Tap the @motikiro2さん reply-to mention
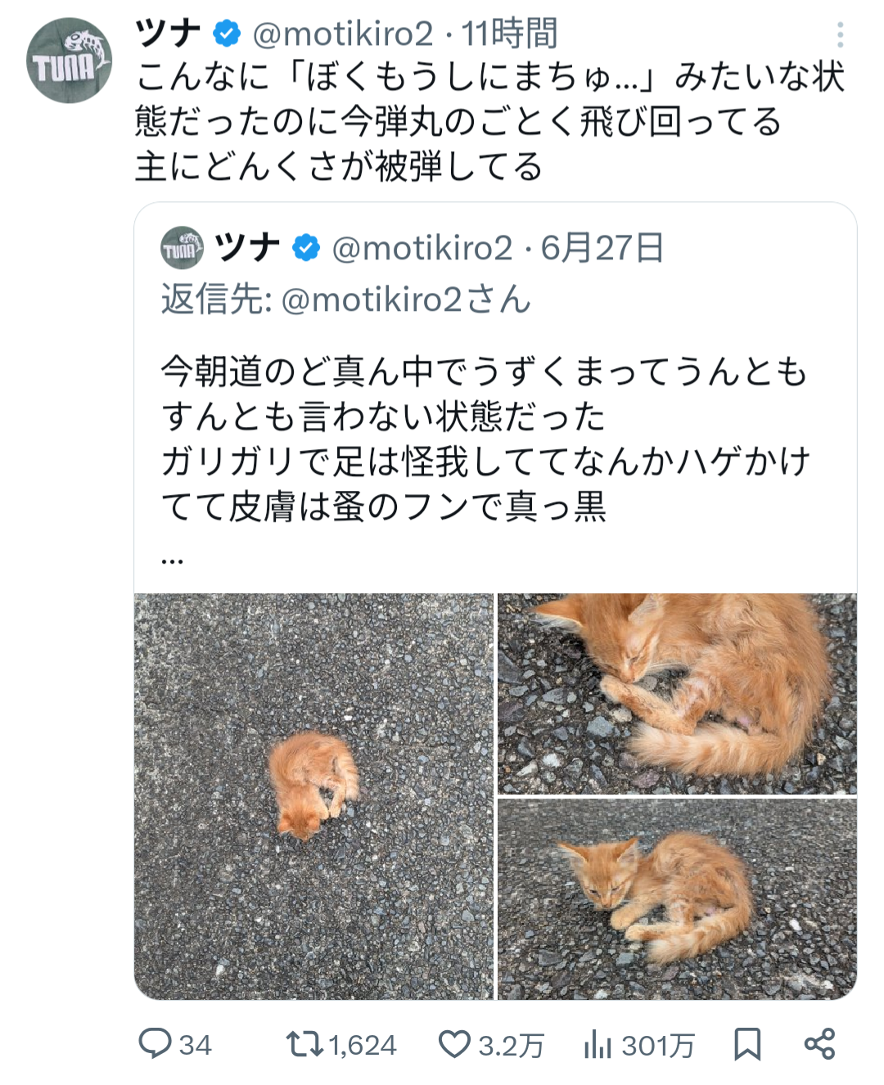 (x=406, y=299)
